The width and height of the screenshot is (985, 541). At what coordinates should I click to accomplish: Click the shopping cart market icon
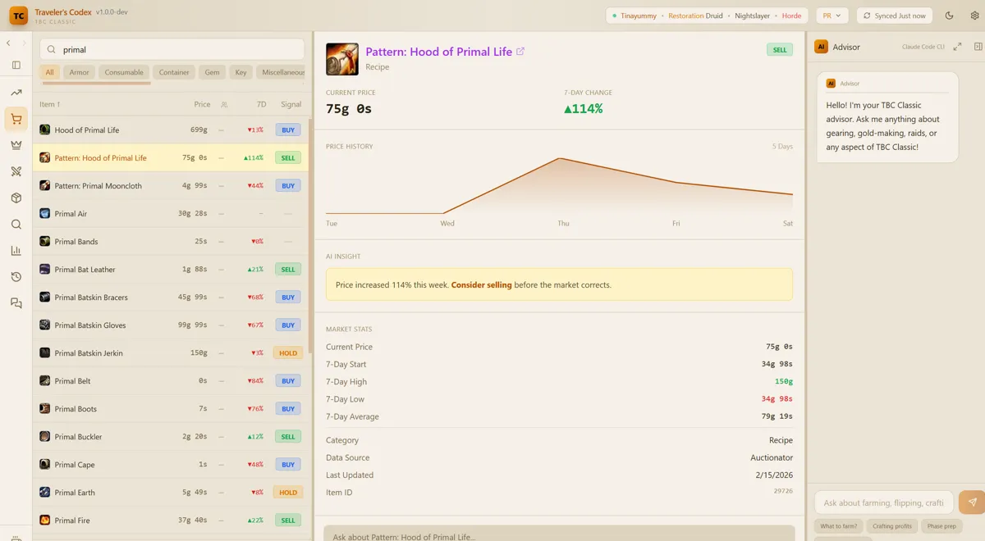click(16, 120)
